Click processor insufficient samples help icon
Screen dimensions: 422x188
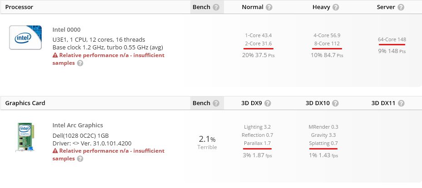click(80, 63)
